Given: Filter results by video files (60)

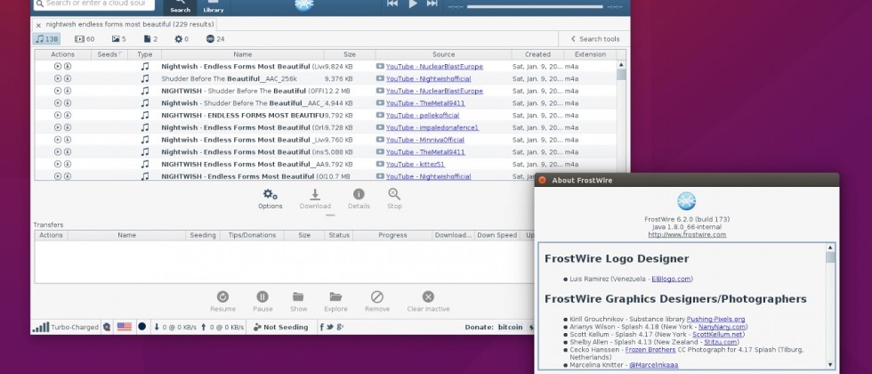Looking at the screenshot, I should [x=85, y=39].
